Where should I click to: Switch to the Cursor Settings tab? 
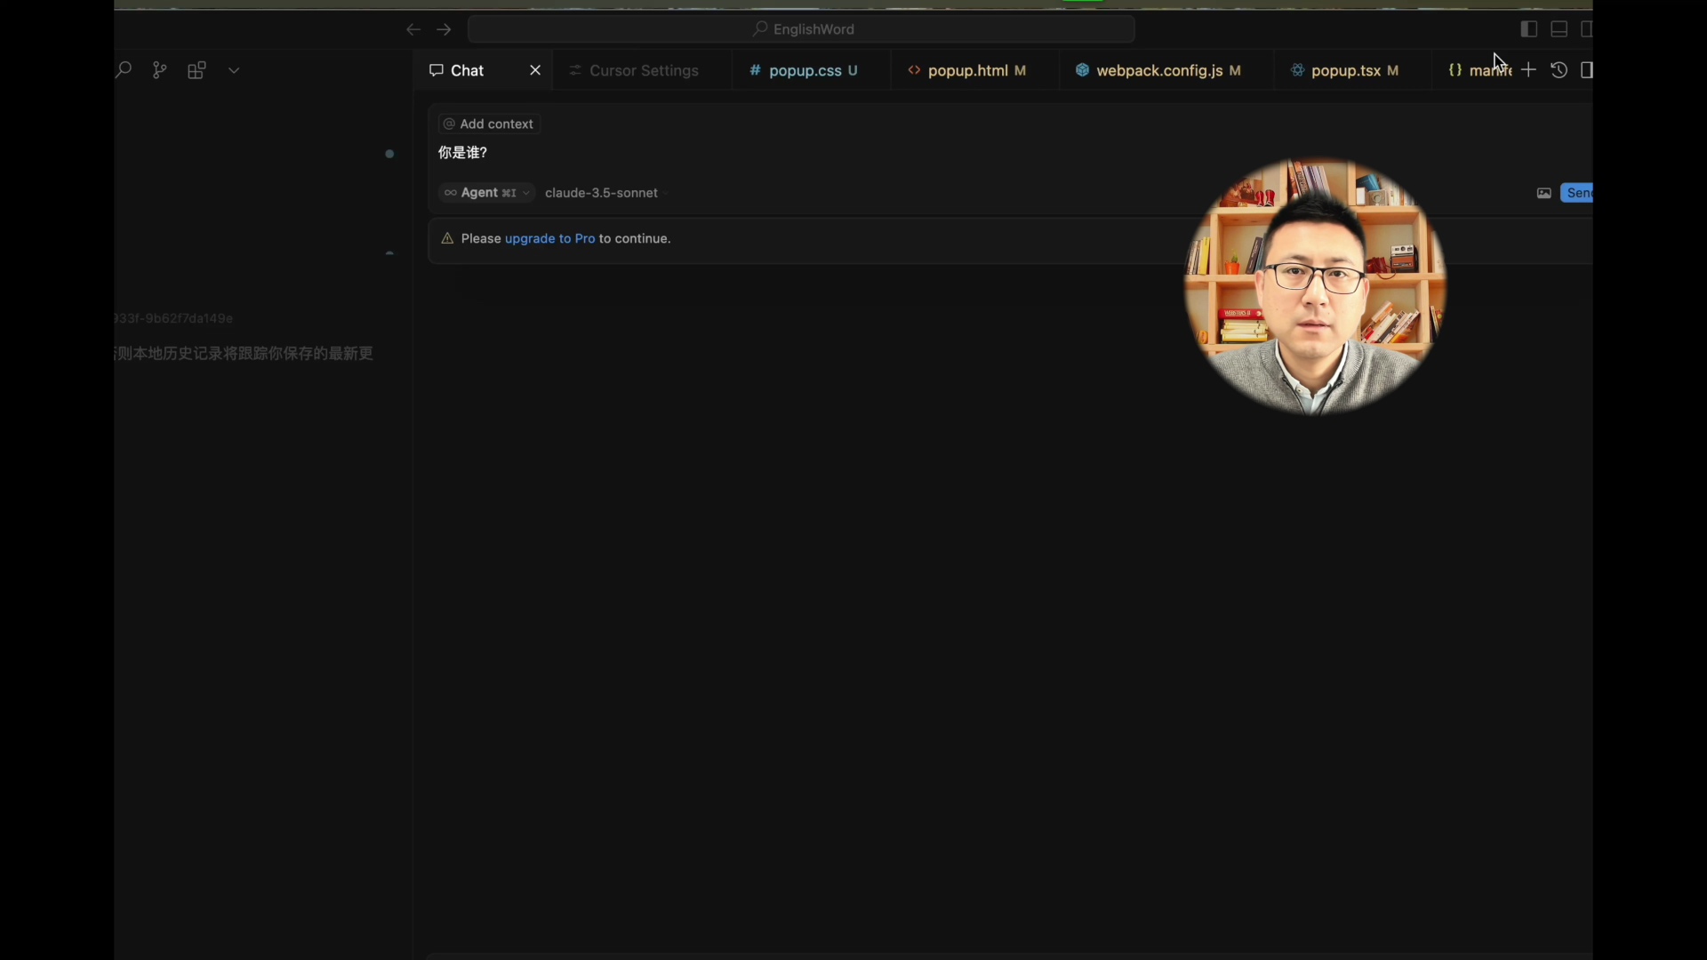[x=643, y=70]
